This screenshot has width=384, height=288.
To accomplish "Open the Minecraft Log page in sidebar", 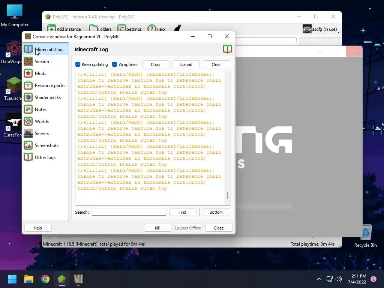I will tap(45, 49).
